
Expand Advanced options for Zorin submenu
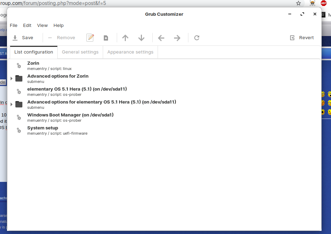pyautogui.click(x=12, y=78)
